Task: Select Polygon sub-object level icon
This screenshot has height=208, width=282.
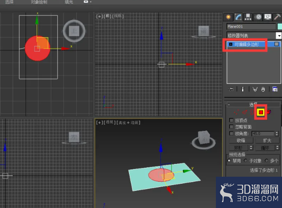Action: click(x=261, y=112)
